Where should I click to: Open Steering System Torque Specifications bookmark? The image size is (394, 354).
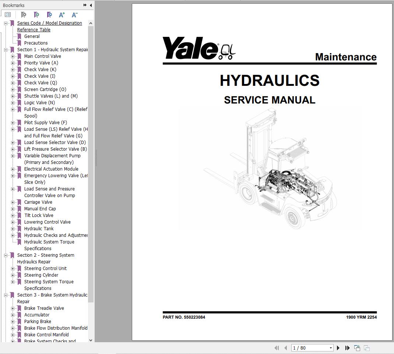[x=49, y=285]
